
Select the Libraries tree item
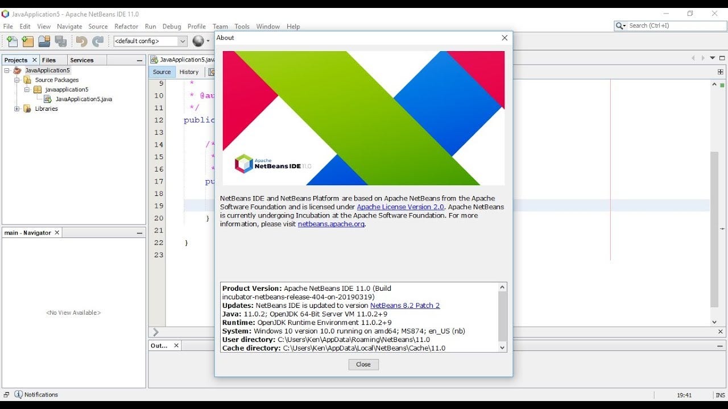point(46,109)
